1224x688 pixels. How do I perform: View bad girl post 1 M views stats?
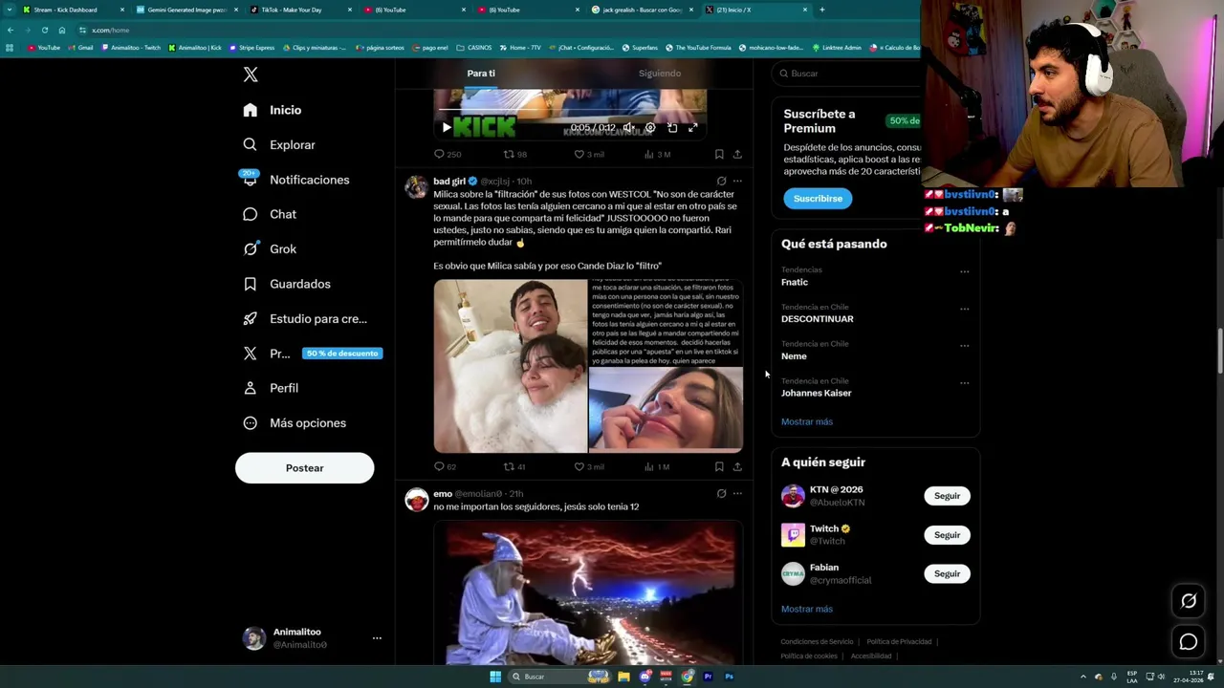point(657,466)
